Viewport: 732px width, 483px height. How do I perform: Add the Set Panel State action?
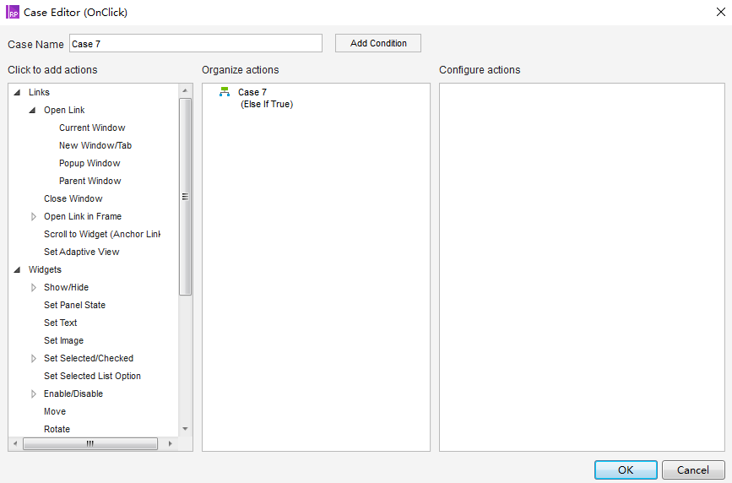pos(74,306)
